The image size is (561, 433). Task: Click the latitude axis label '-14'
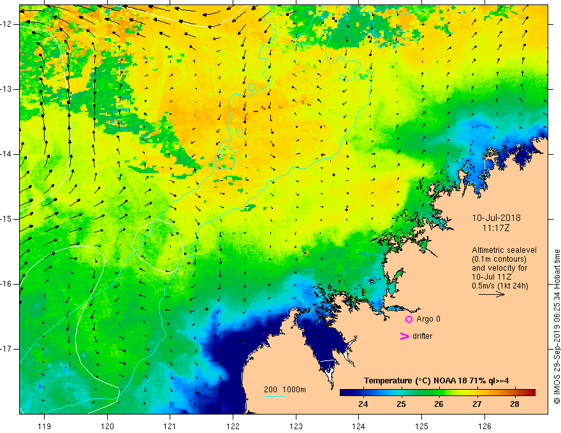coord(6,154)
